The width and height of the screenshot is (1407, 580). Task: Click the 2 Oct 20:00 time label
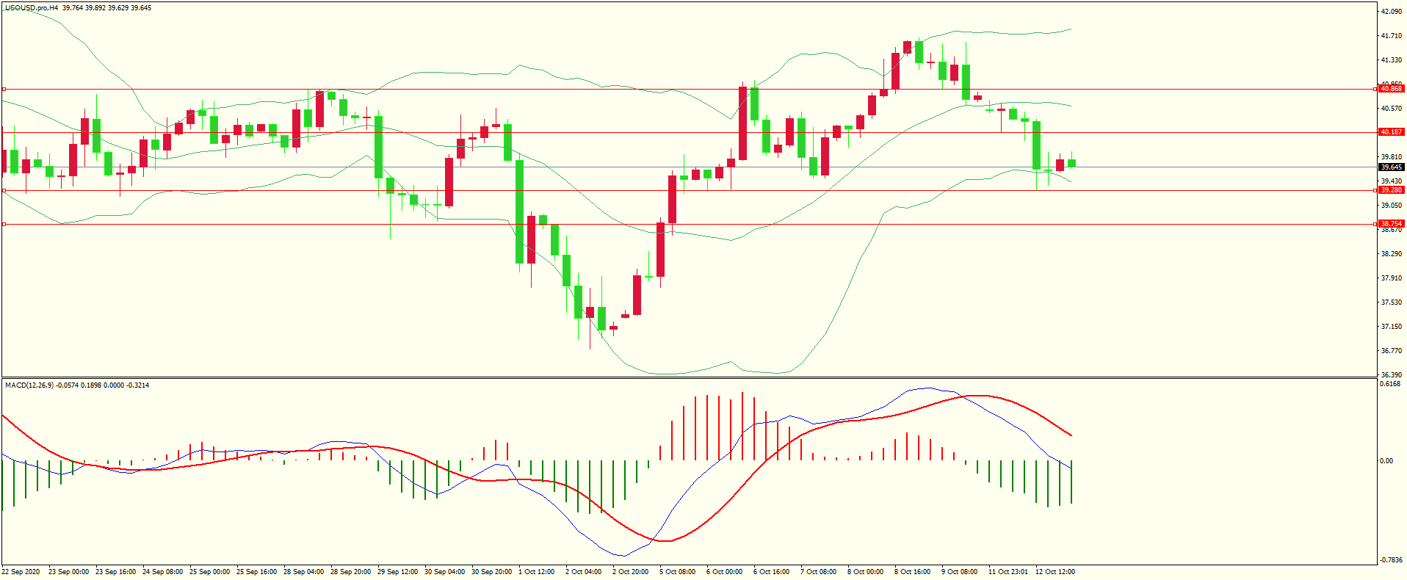click(631, 572)
